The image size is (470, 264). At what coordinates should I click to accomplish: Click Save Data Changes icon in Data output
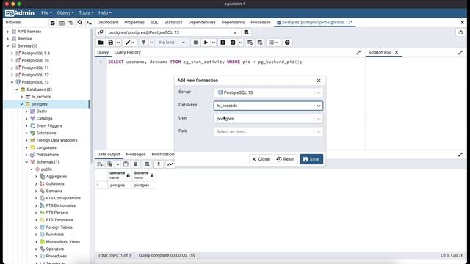tap(147, 164)
